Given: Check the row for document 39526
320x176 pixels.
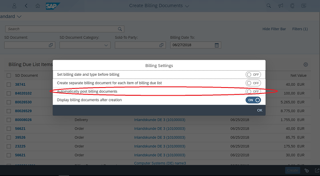Looking at the screenshot, I should [x=9, y=138].
